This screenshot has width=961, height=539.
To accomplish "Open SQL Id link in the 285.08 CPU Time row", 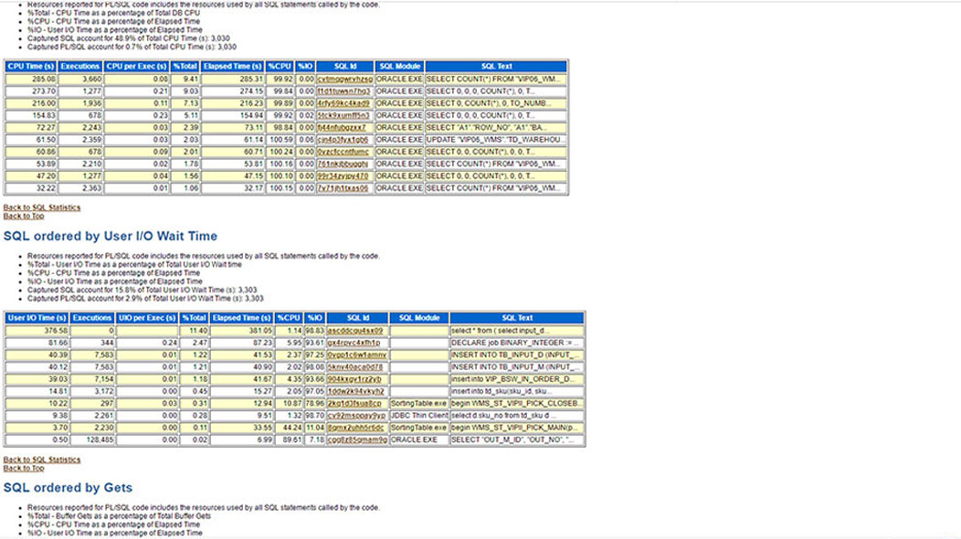I will pyautogui.click(x=343, y=79).
